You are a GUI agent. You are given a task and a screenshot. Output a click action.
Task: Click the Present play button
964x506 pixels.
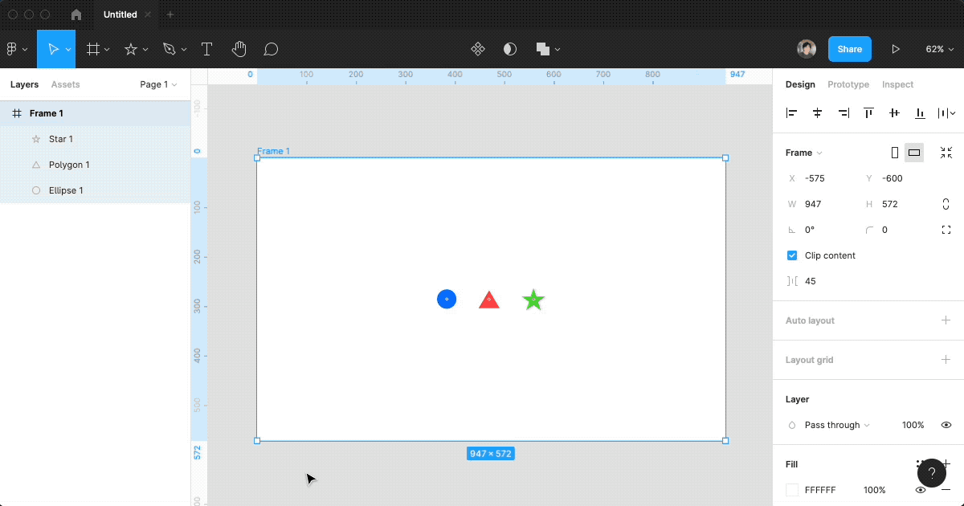[895, 49]
